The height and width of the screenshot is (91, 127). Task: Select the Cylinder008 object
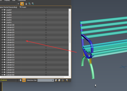click(10, 75)
